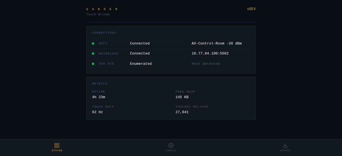Click the Host detected text

click(x=206, y=64)
